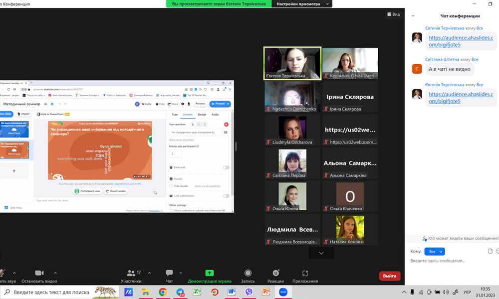Image resolution: width=499 pixels, height=299 pixels.
Task: Open Viber from the taskbar
Action: (249, 292)
